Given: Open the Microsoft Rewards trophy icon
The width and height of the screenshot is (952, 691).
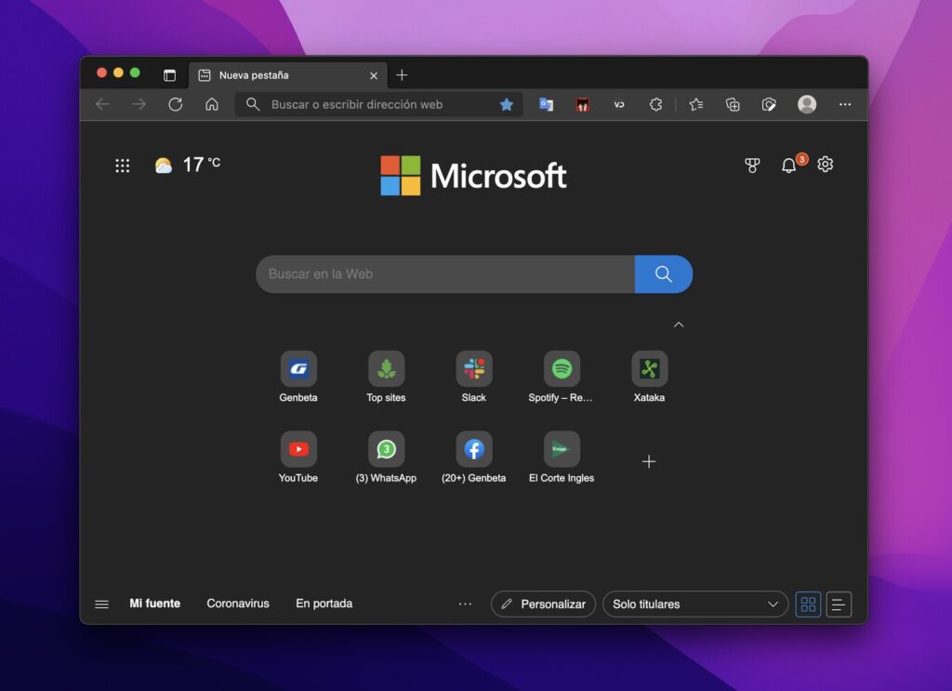Looking at the screenshot, I should [x=752, y=165].
